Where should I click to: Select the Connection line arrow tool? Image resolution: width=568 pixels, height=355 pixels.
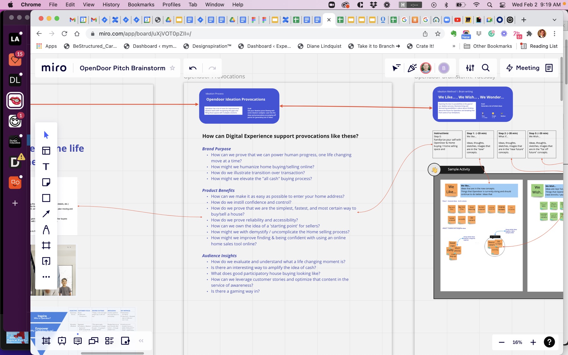click(x=46, y=214)
